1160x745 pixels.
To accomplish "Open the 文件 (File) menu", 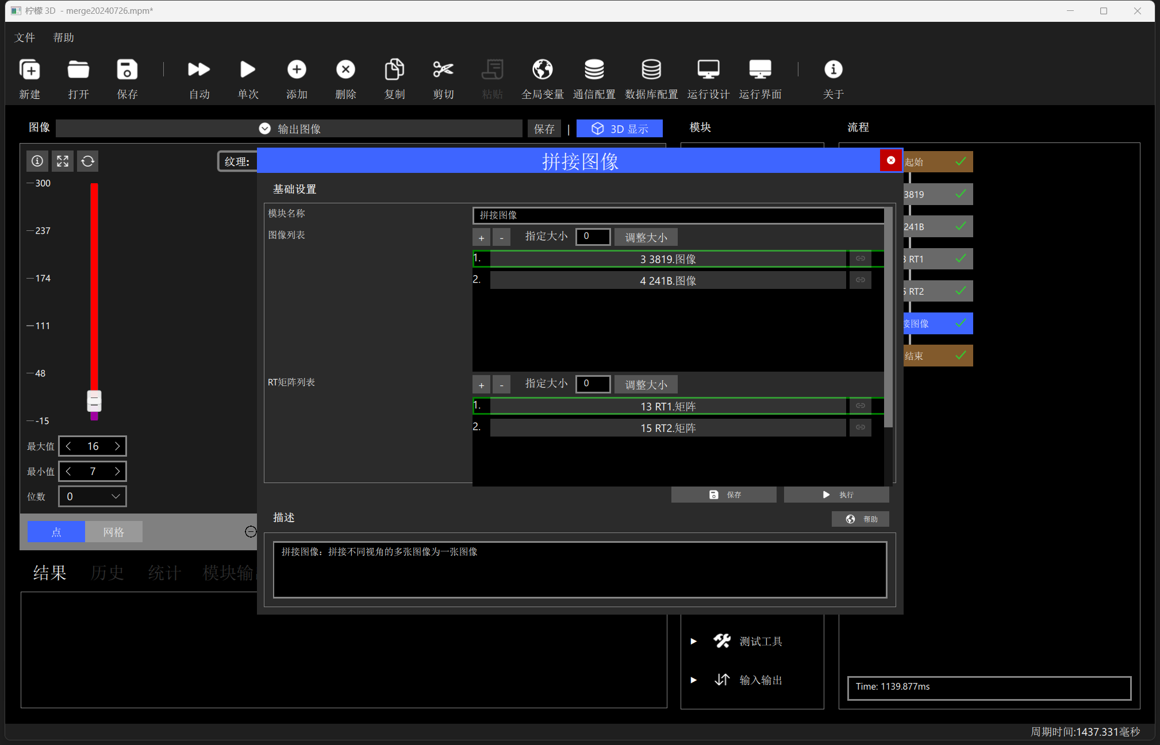I will coord(25,38).
